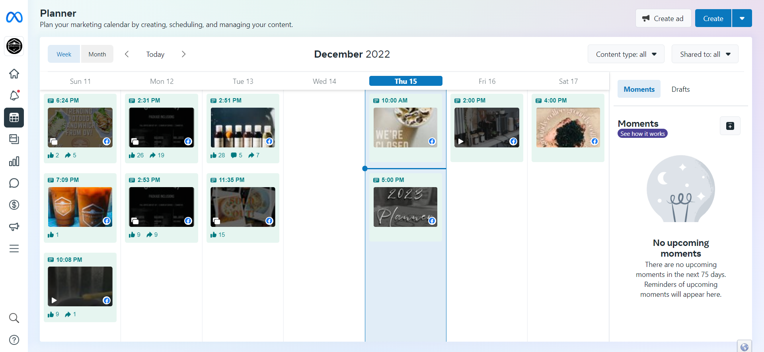
Task: Open the All tools hamburger menu
Action: pyautogui.click(x=14, y=248)
